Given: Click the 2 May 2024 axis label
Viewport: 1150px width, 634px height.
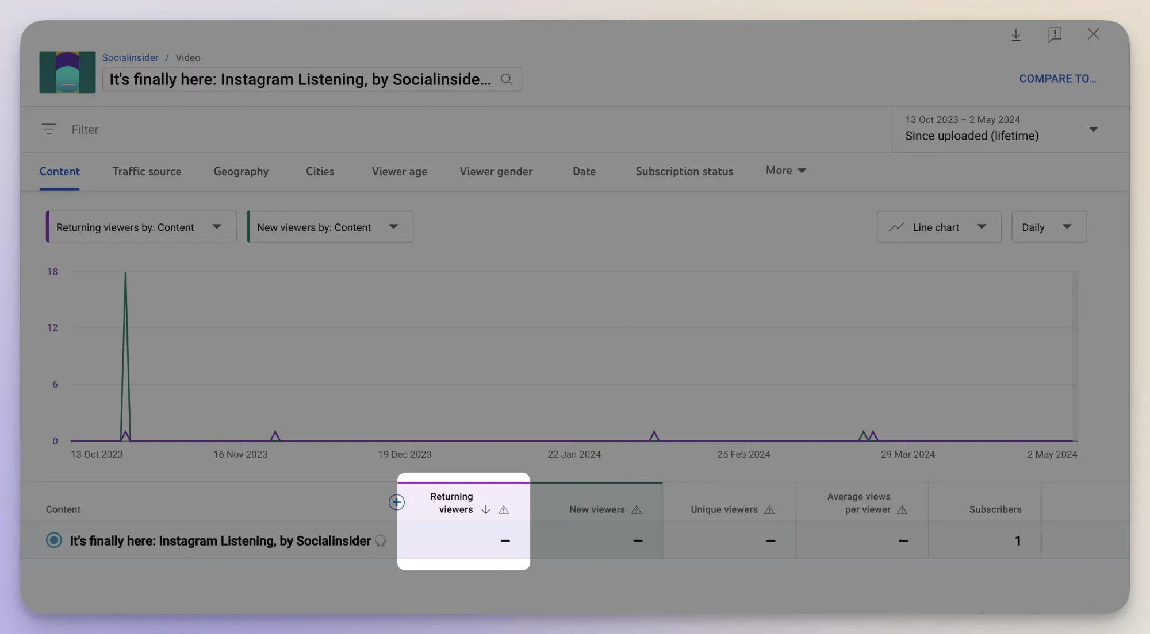Looking at the screenshot, I should 1052,454.
